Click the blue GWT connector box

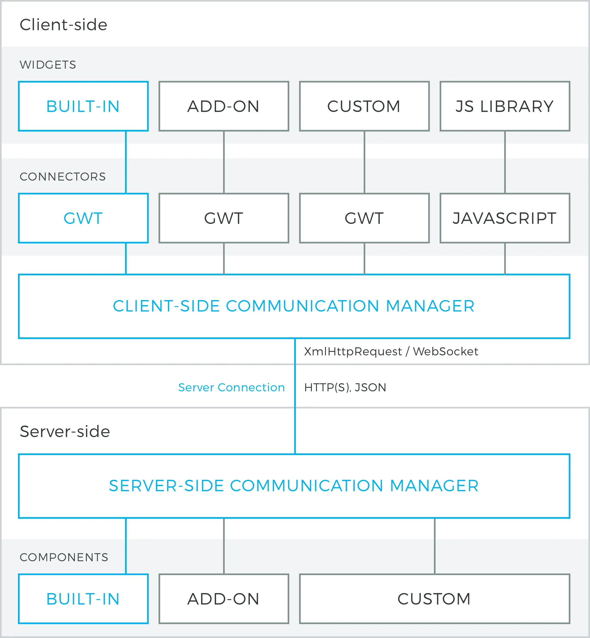(83, 218)
